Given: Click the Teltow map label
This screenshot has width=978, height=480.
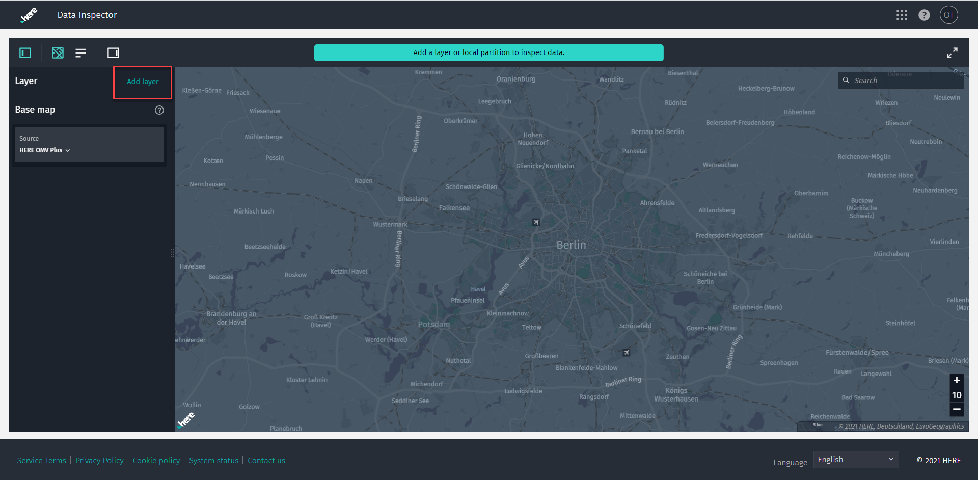Looking at the screenshot, I should tap(532, 327).
